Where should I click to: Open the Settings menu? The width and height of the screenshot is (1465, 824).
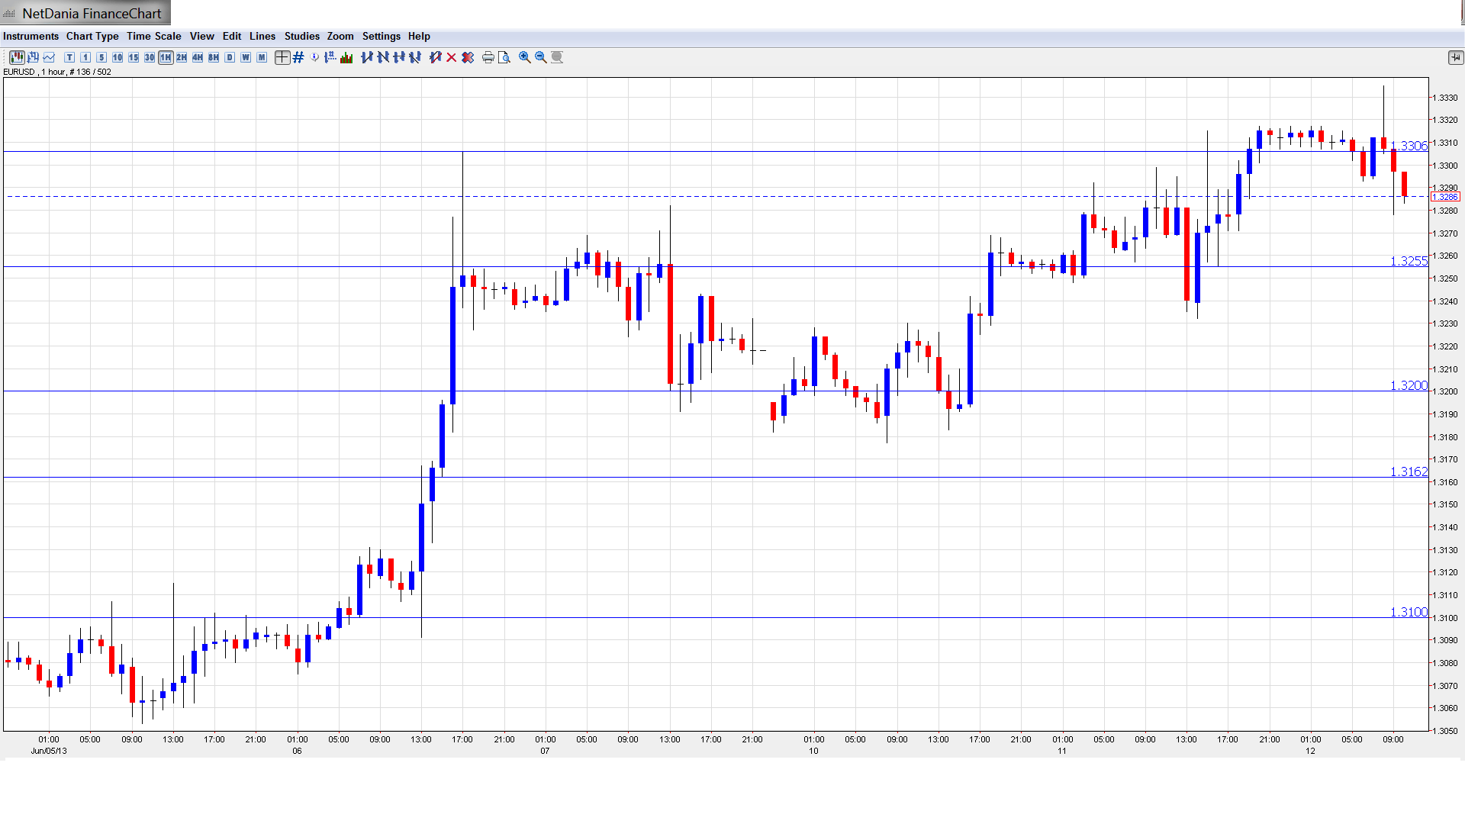pyautogui.click(x=381, y=36)
